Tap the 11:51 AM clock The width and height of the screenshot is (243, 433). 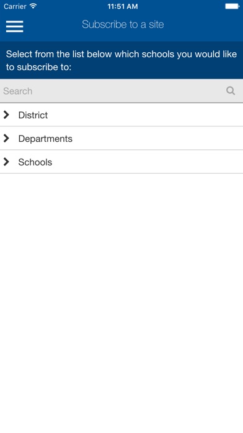123,6
